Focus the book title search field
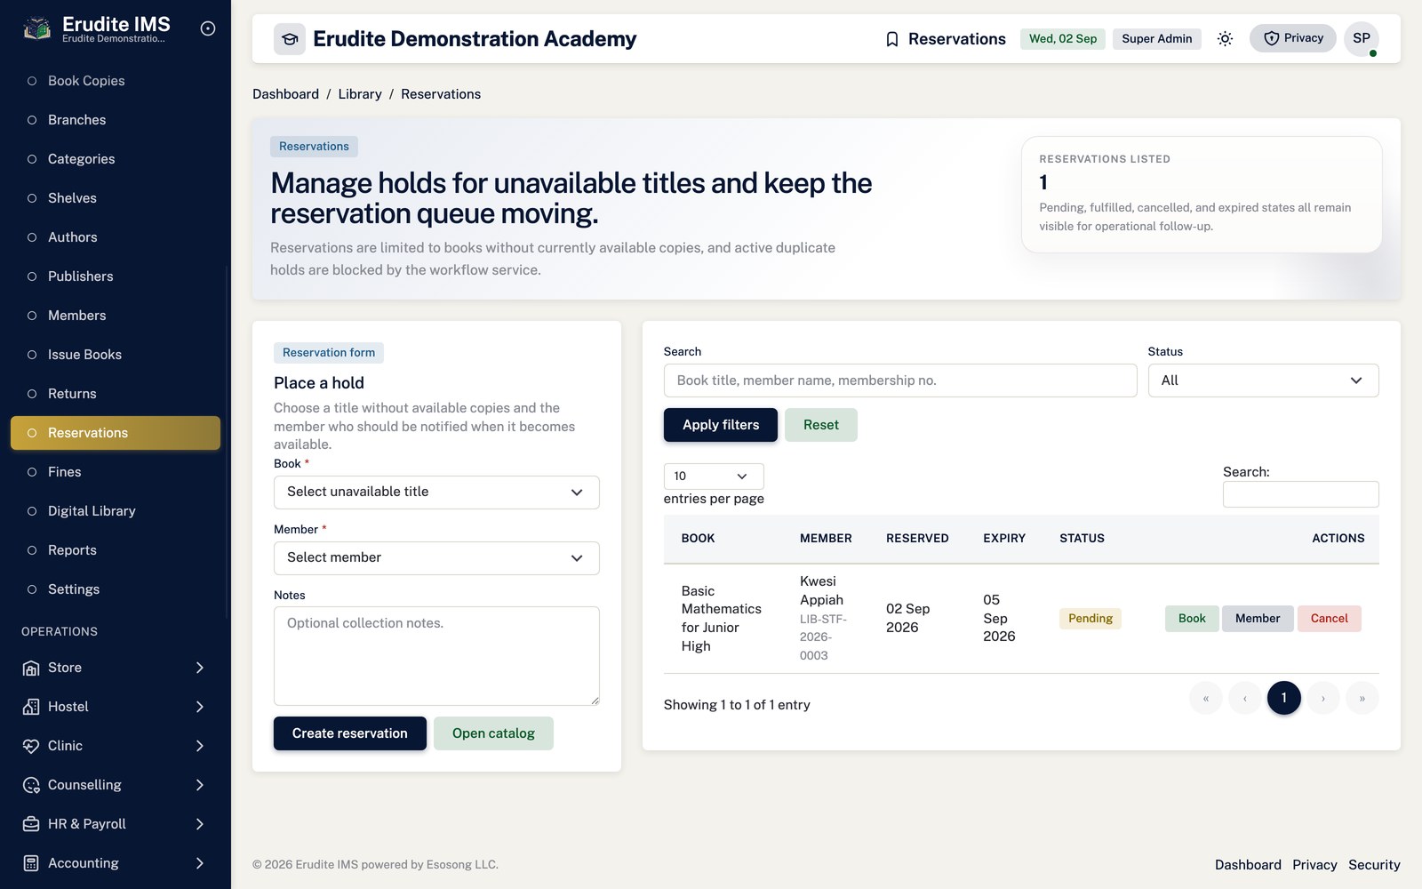The width and height of the screenshot is (1422, 889). click(x=900, y=380)
